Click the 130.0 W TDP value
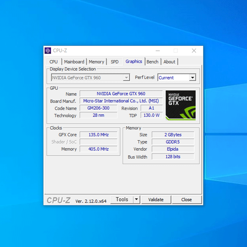This screenshot has height=247, width=247. pyautogui.click(x=152, y=115)
